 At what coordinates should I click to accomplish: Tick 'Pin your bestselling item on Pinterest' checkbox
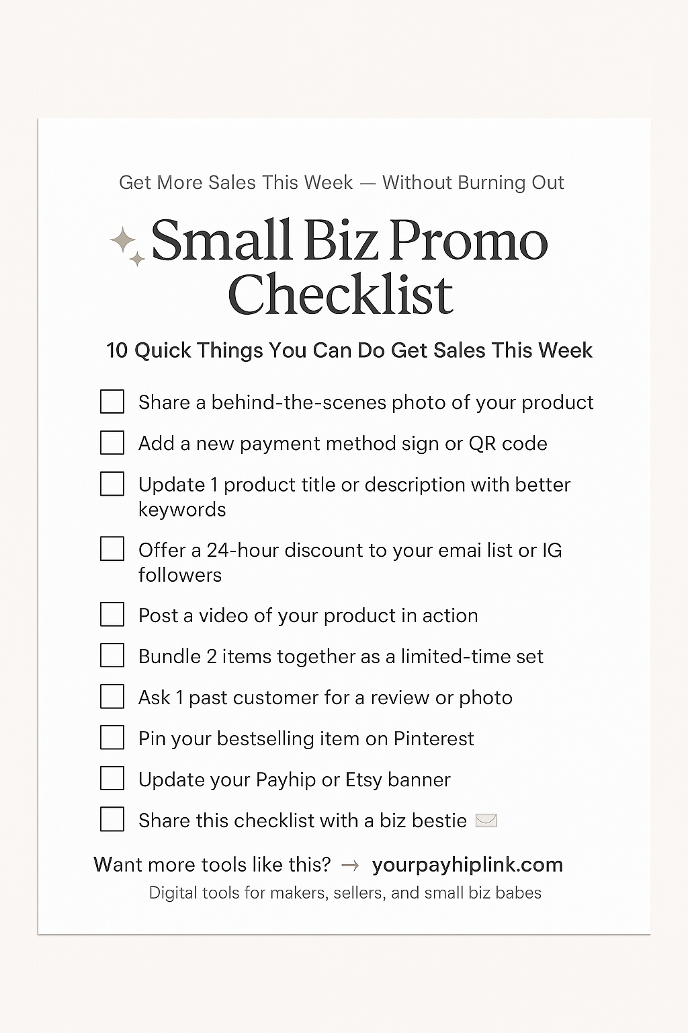112,737
